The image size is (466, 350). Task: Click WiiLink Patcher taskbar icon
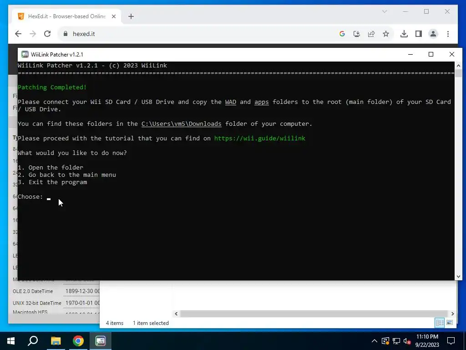[x=101, y=341]
